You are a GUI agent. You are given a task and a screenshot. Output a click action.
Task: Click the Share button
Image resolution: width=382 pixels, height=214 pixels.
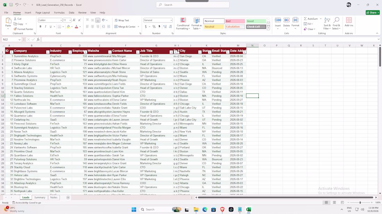373,12
